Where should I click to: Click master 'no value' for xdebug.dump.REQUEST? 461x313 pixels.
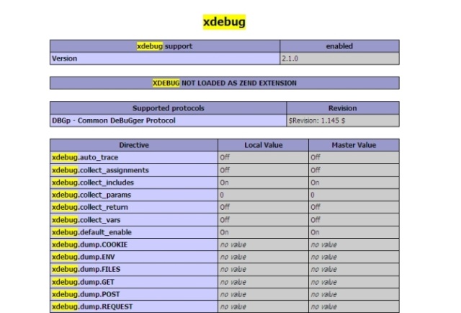[354, 307]
